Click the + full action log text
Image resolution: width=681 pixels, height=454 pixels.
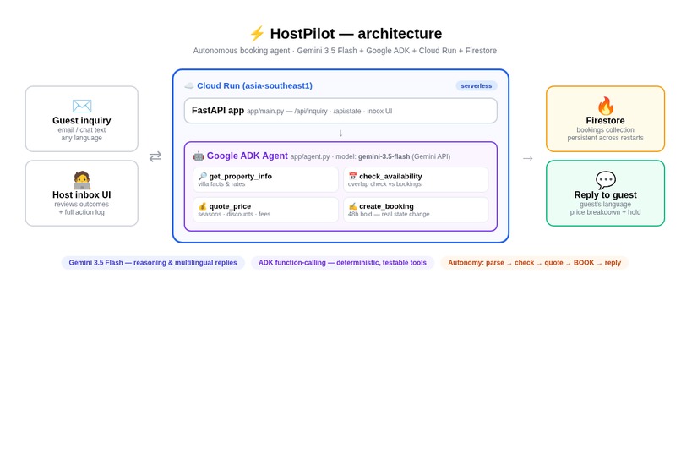(x=82, y=212)
